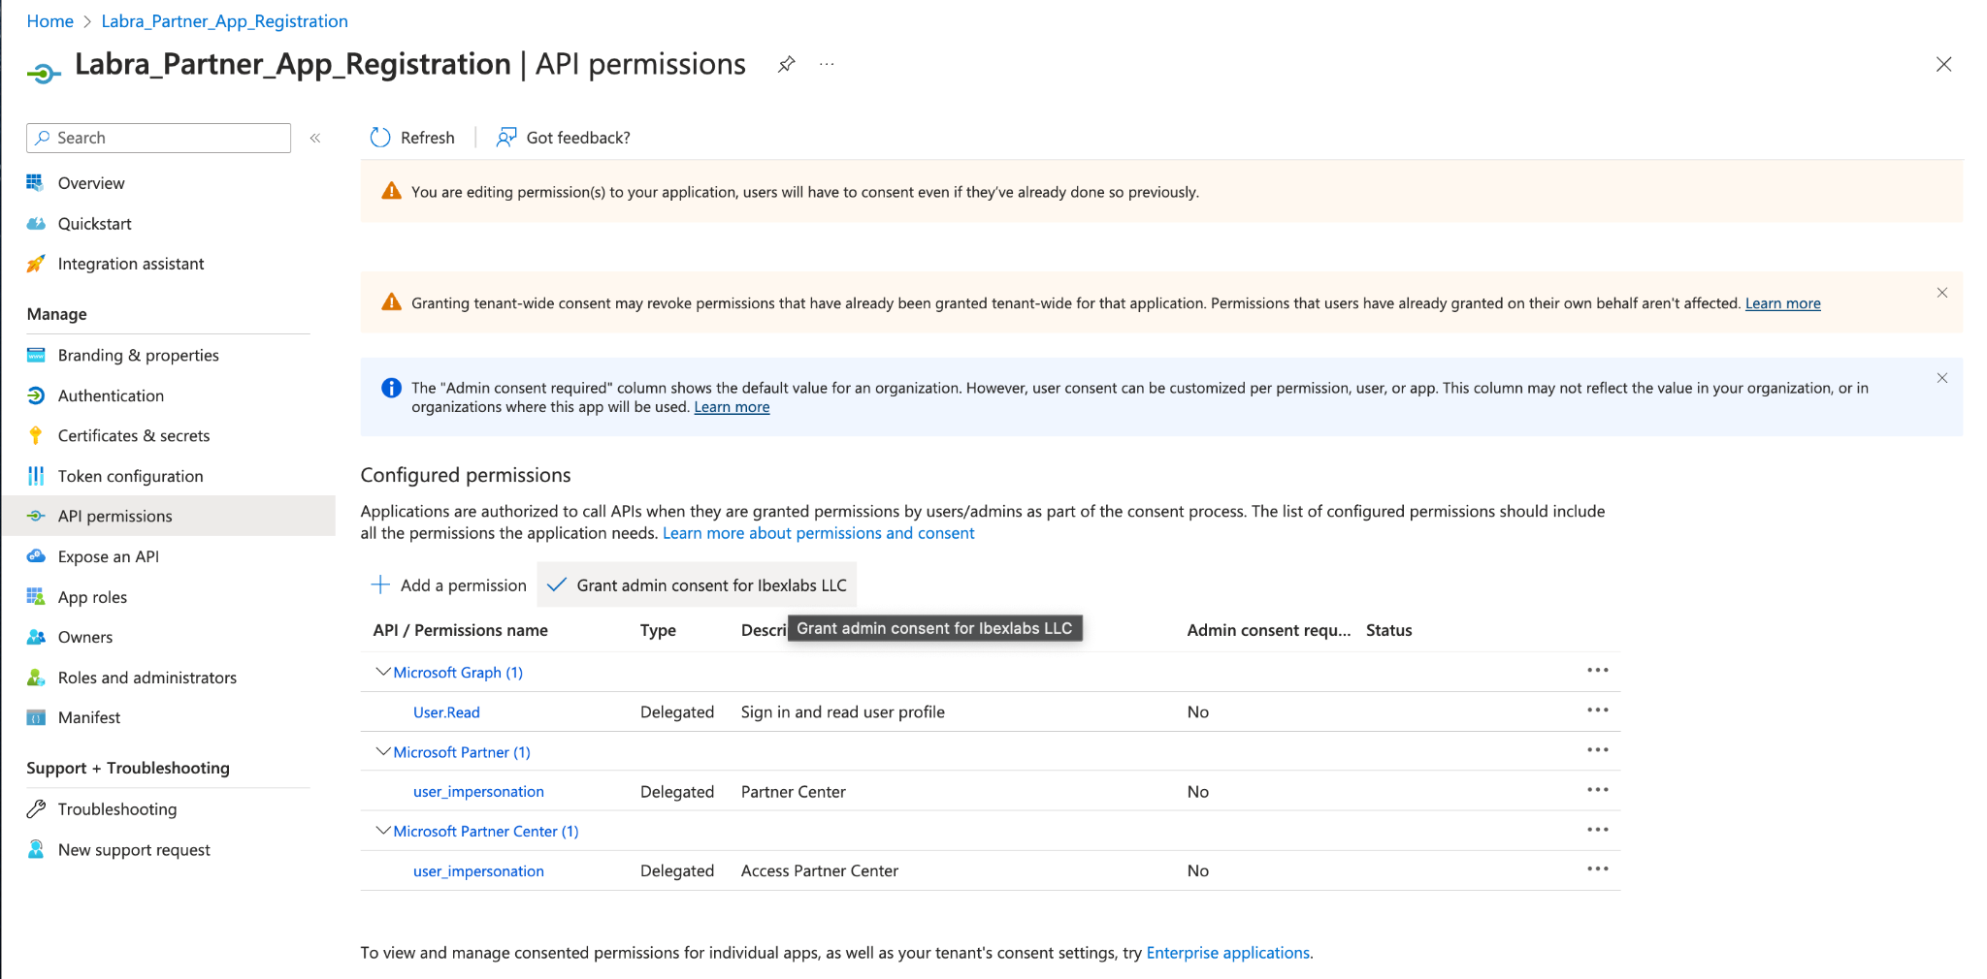Click the Roles and administrators icon
The width and height of the screenshot is (1987, 979).
click(x=36, y=678)
